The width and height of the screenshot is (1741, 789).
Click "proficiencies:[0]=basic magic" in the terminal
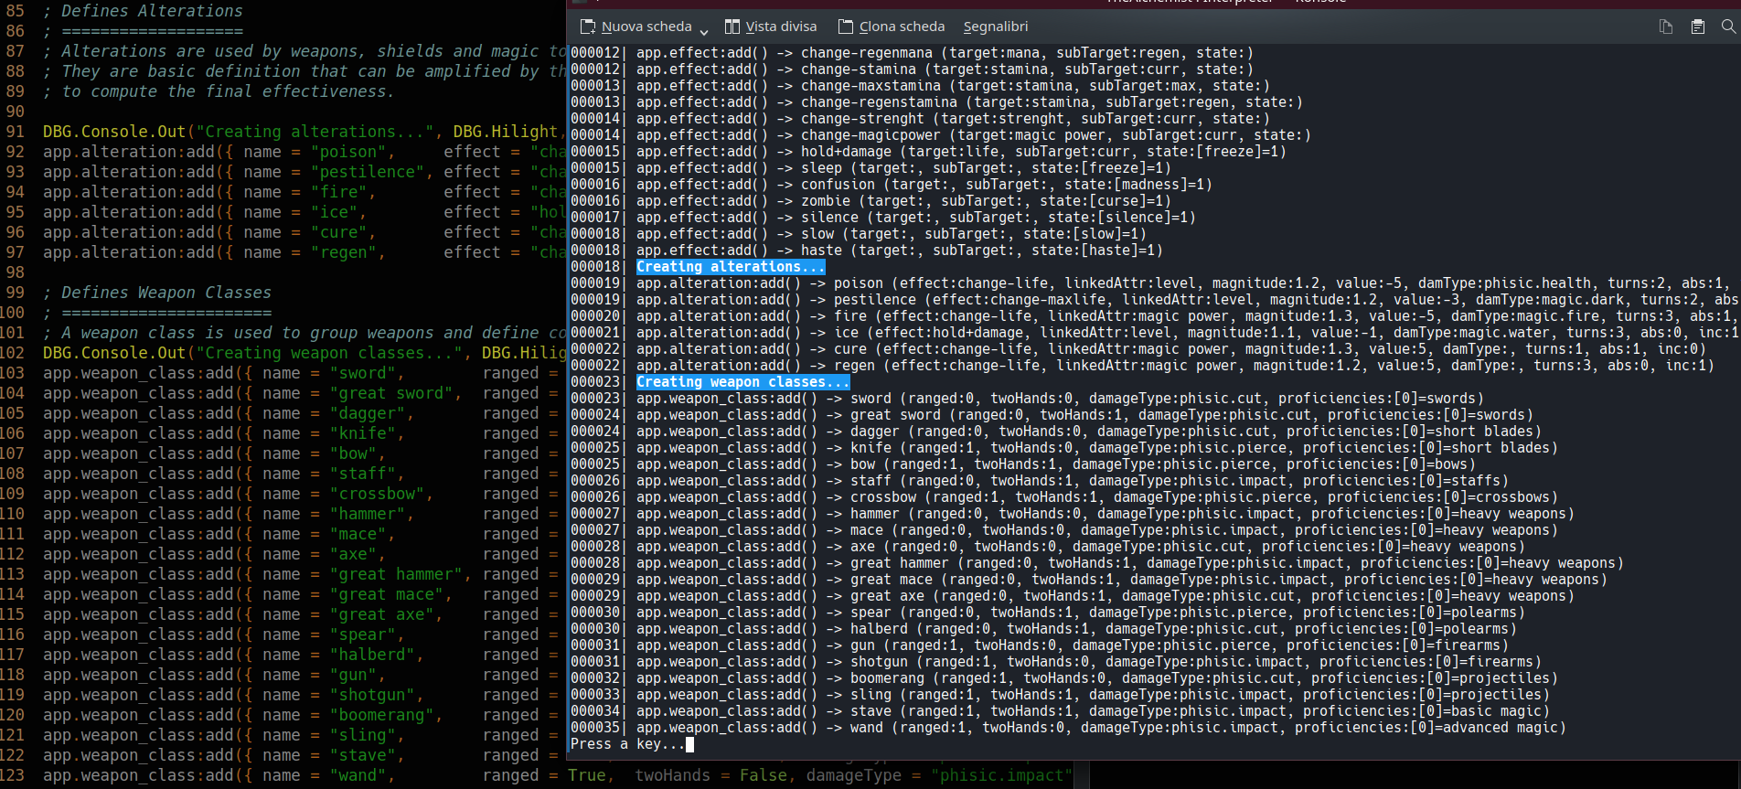tap(1423, 711)
